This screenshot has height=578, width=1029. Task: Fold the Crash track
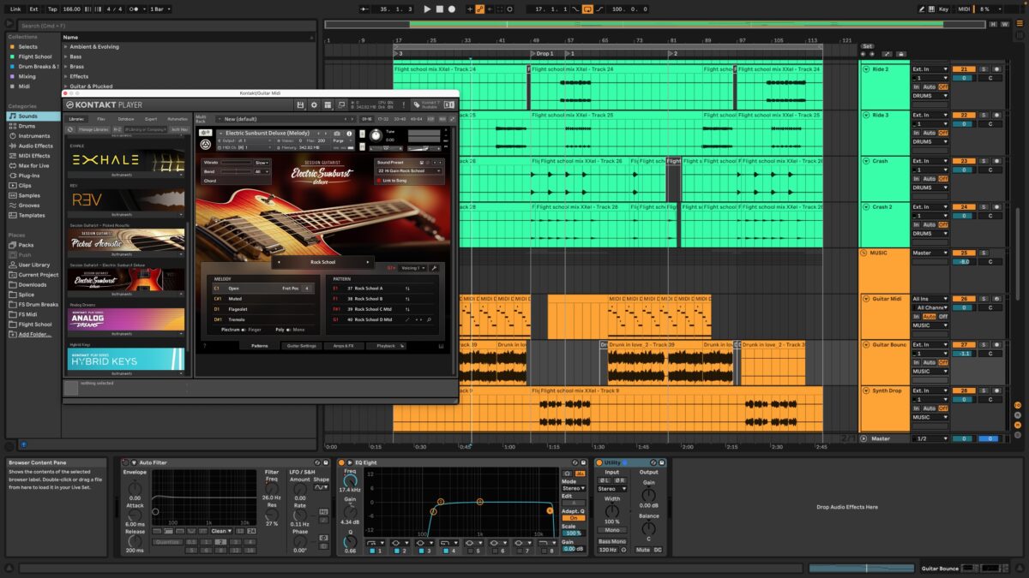(866, 161)
